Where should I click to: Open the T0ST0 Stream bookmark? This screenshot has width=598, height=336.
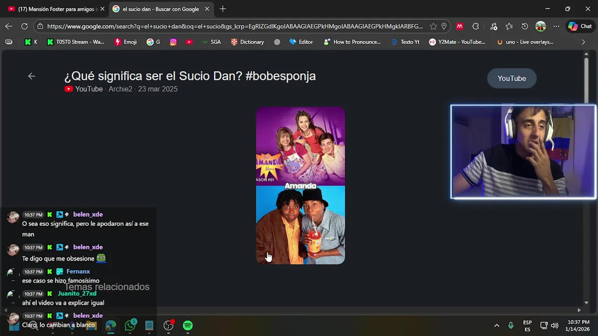pyautogui.click(x=76, y=42)
